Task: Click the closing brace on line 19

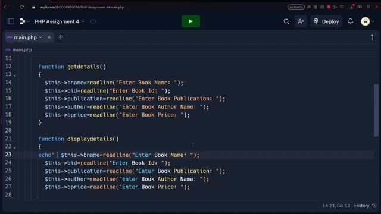Action: coord(40,122)
